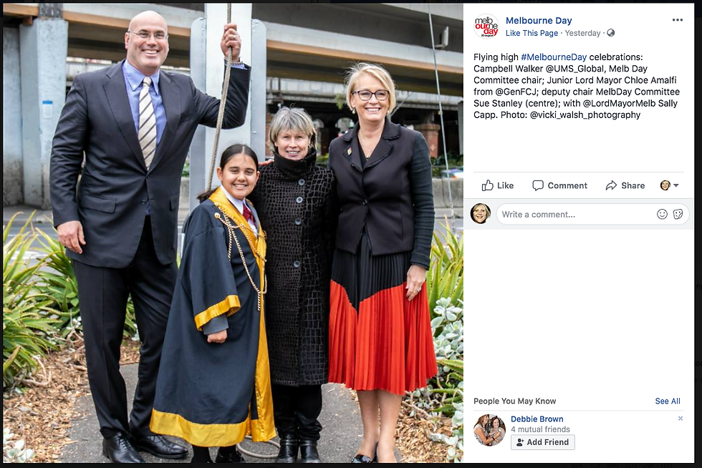This screenshot has width=702, height=468.
Task: Click the globe public audience icon
Action: [610, 33]
